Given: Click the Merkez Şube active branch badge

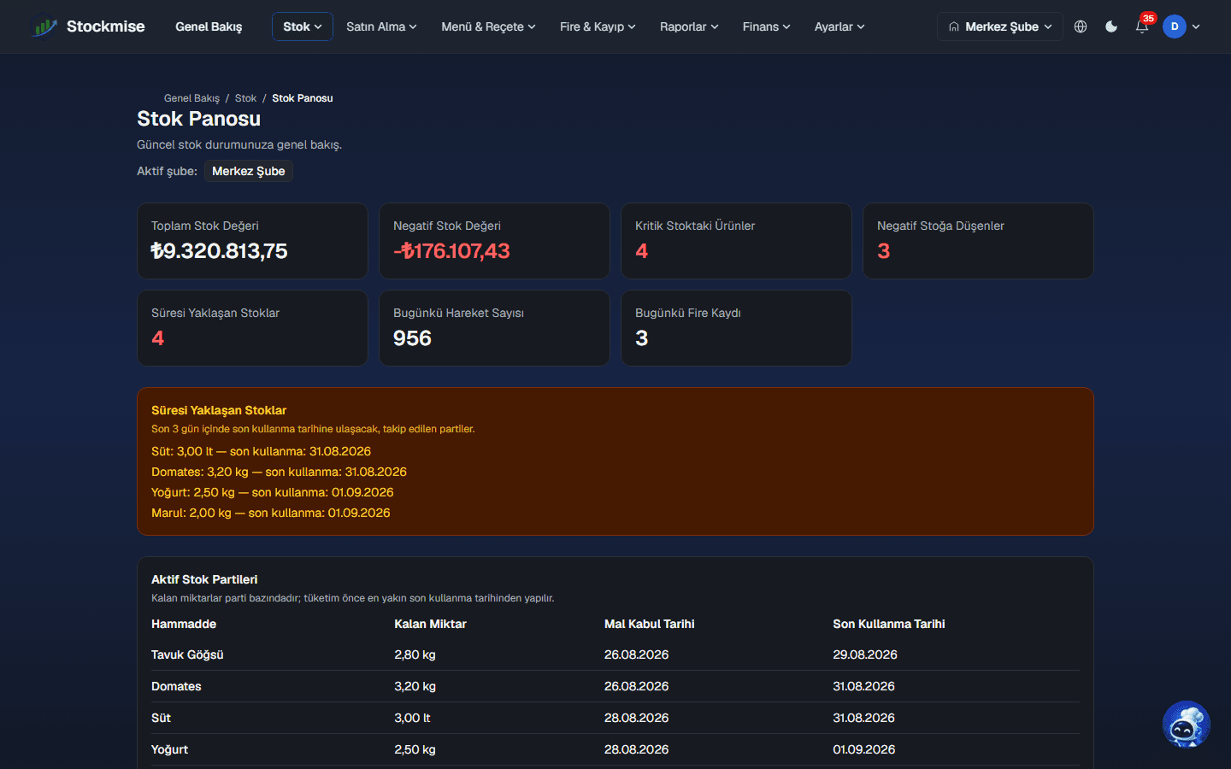Looking at the screenshot, I should click(x=249, y=171).
